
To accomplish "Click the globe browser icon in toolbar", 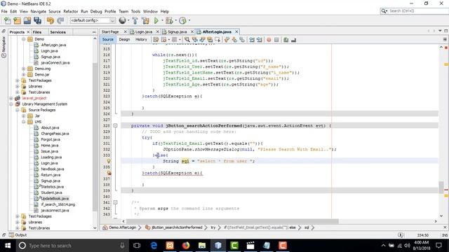I will pos(122,20).
